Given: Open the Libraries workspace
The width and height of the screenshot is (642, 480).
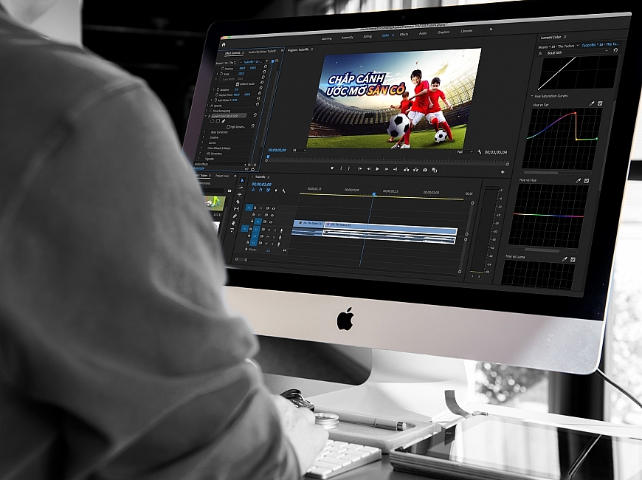Looking at the screenshot, I should click(x=466, y=31).
